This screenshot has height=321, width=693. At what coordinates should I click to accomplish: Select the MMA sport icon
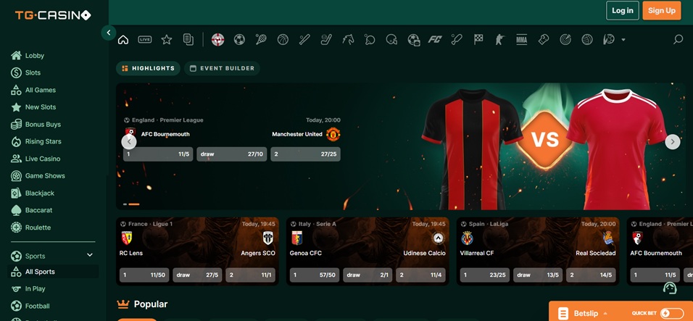pyautogui.click(x=521, y=40)
